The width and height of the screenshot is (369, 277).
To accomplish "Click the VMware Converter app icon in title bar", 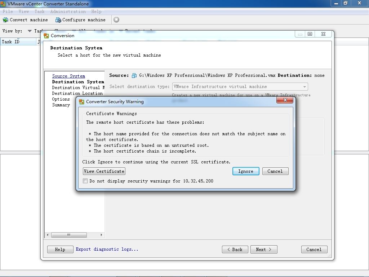I will pyautogui.click(x=3, y=4).
